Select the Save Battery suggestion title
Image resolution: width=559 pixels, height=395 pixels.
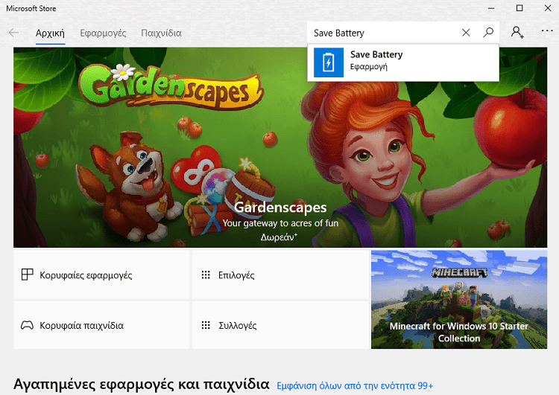click(376, 54)
